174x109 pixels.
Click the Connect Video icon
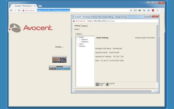click(x=97, y=84)
